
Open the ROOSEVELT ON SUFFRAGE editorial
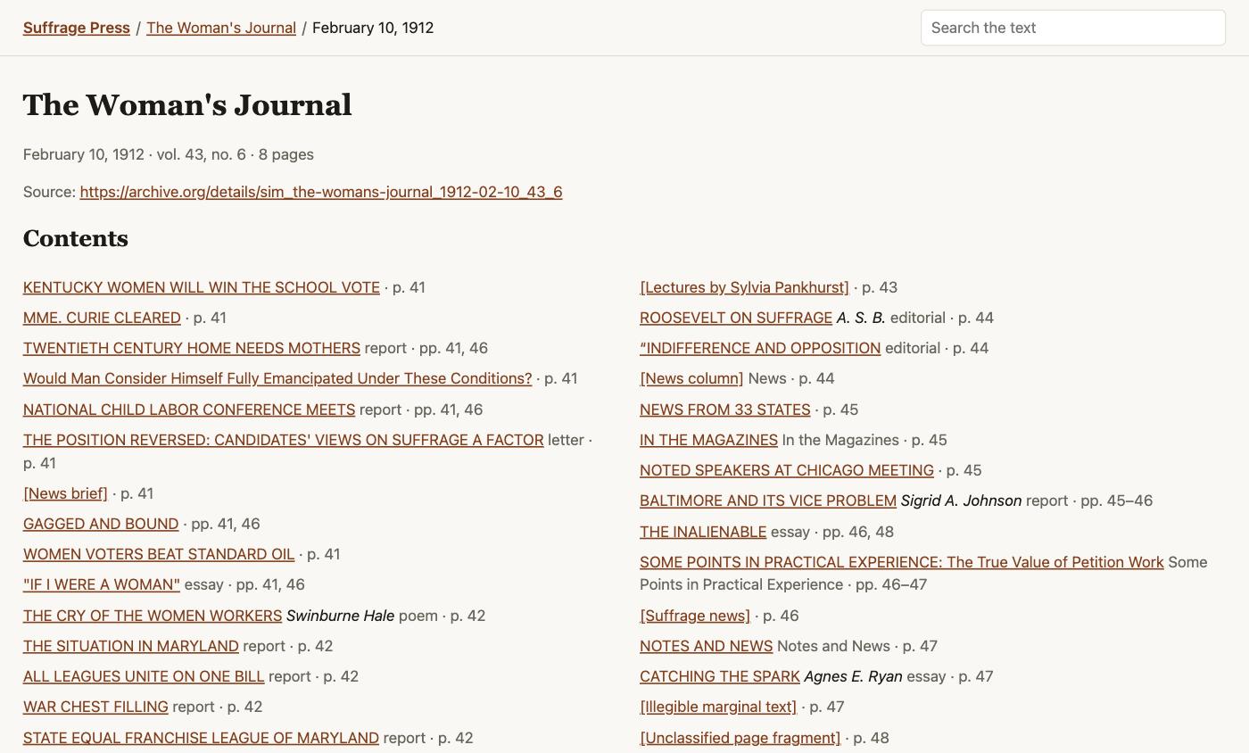[736, 318]
